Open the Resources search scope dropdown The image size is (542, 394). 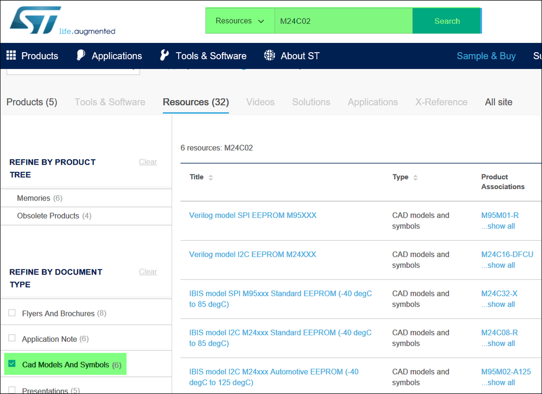tap(240, 21)
